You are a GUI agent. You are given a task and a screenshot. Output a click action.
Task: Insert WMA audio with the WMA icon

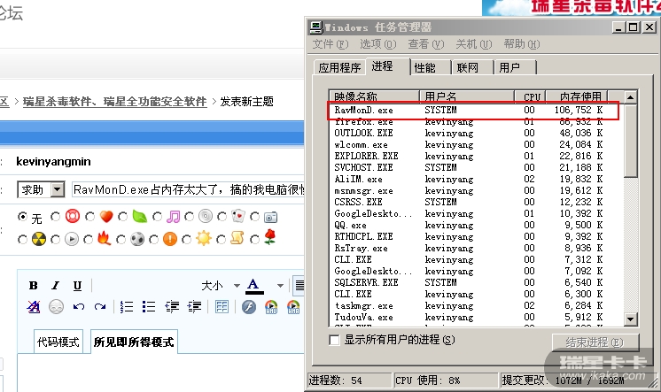pyautogui.click(x=293, y=307)
